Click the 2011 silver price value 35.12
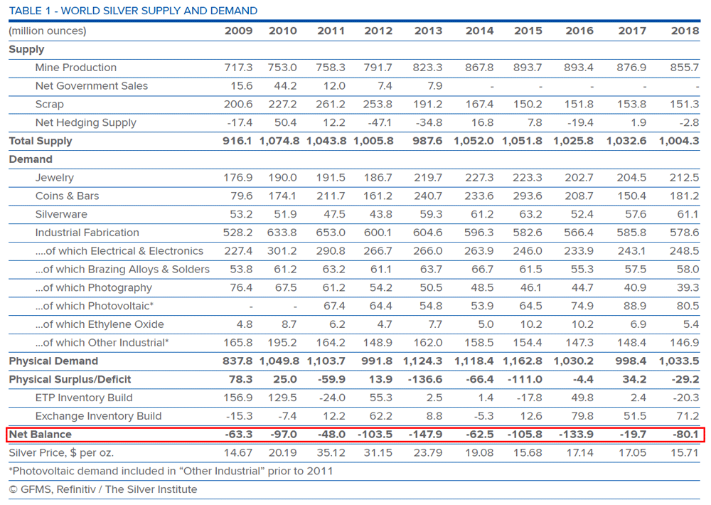Image resolution: width=711 pixels, height=505 pixels. click(331, 453)
